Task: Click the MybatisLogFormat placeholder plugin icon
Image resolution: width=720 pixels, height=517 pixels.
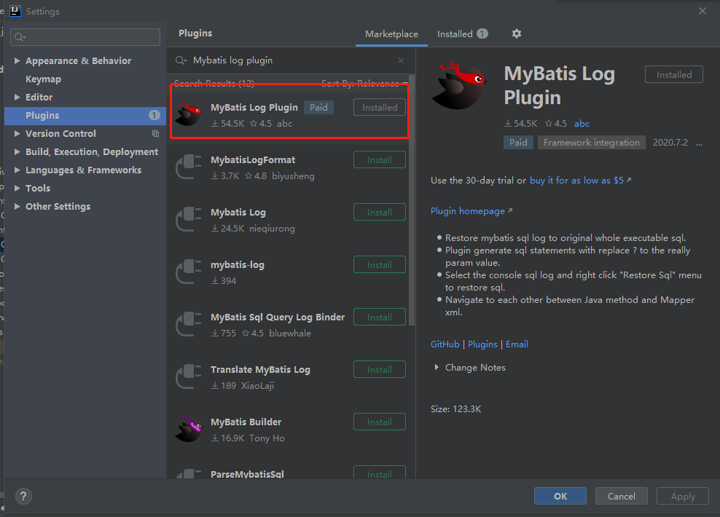Action: (188, 165)
